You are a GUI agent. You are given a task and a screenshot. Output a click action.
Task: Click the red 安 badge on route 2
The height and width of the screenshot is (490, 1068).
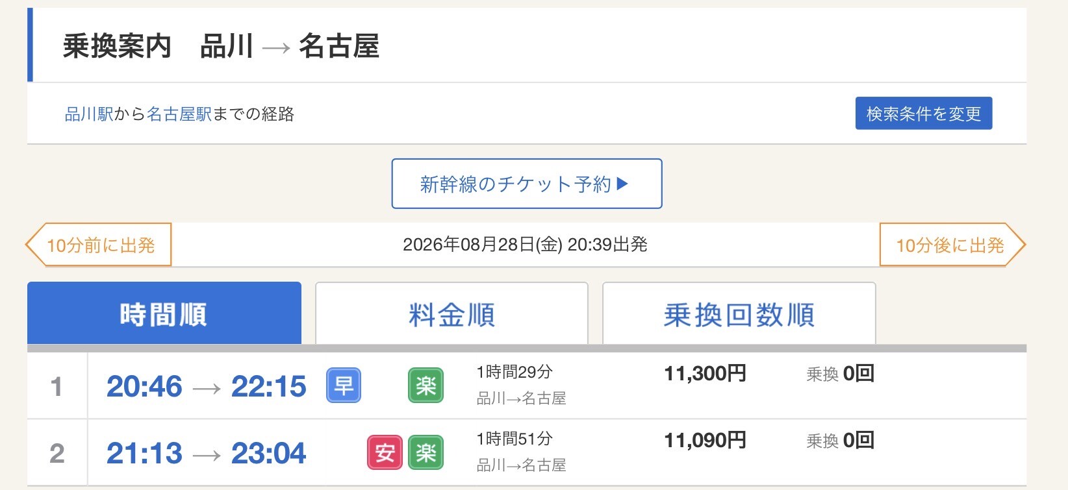[385, 452]
